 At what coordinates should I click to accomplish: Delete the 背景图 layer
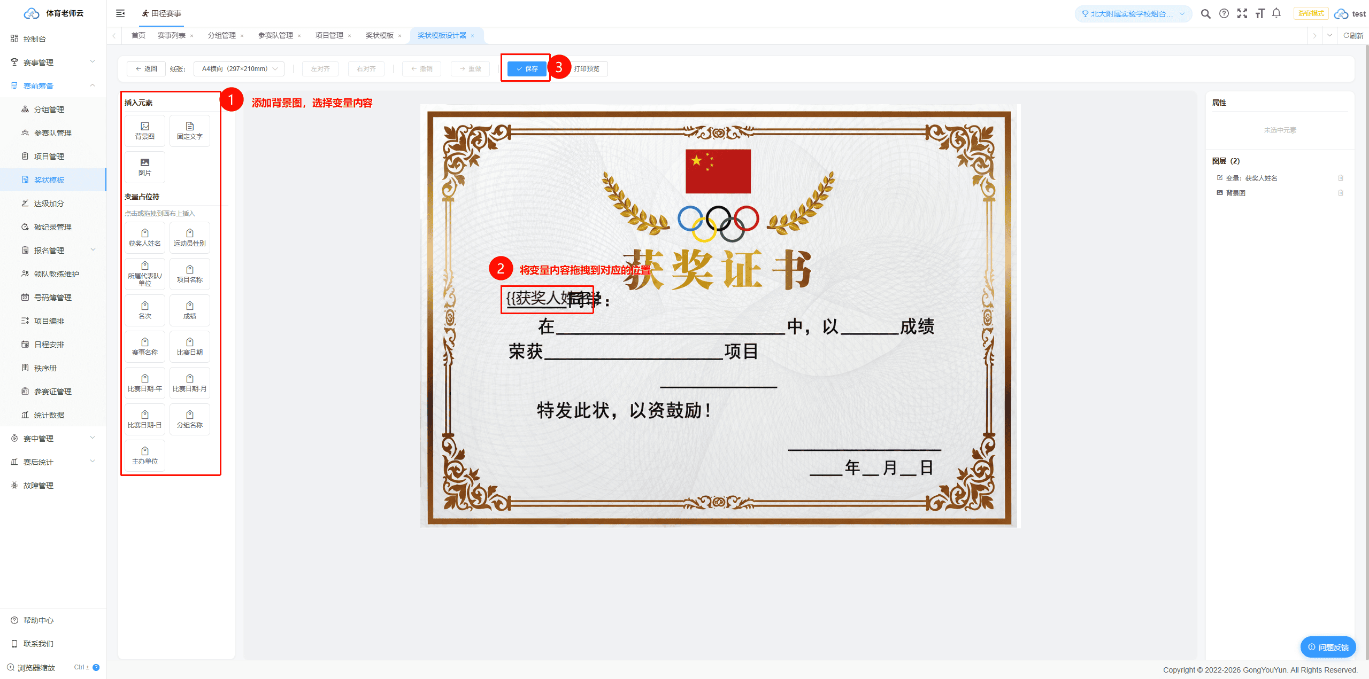(1341, 193)
